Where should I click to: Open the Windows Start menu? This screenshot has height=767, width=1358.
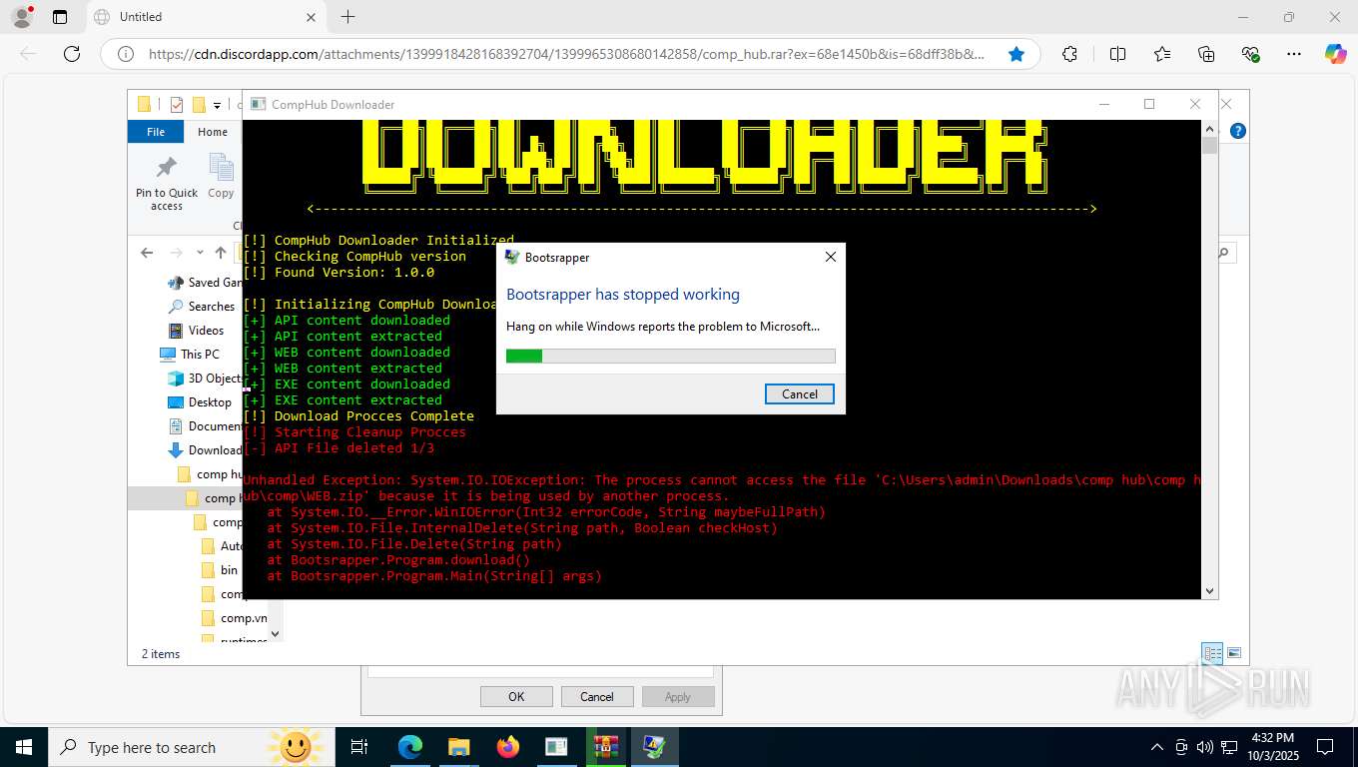pos(24,747)
